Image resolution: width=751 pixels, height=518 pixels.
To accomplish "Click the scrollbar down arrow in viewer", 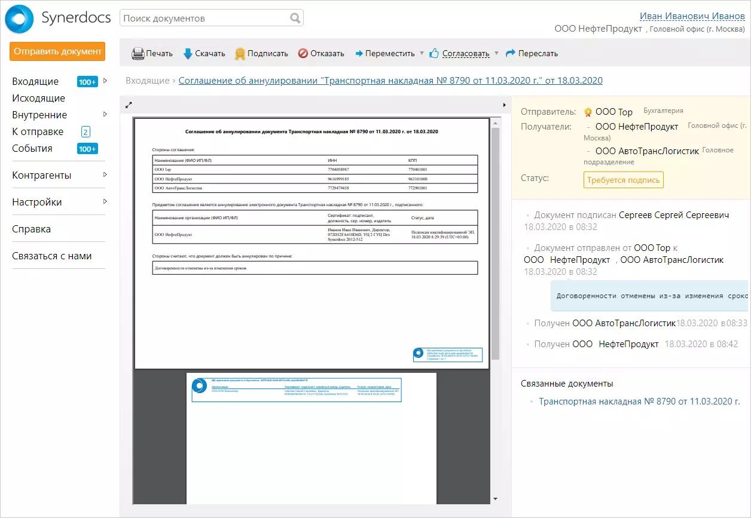I will coord(495,499).
